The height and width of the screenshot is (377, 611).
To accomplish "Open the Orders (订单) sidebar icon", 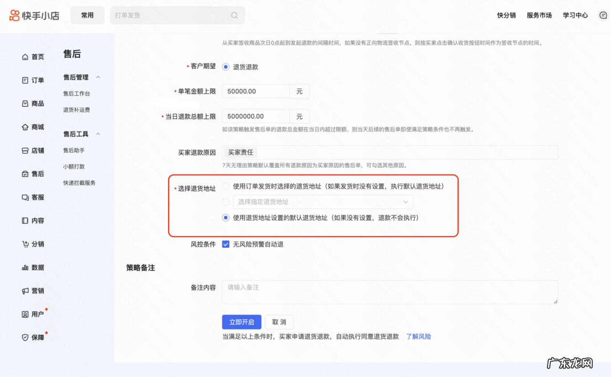I will click(x=25, y=81).
